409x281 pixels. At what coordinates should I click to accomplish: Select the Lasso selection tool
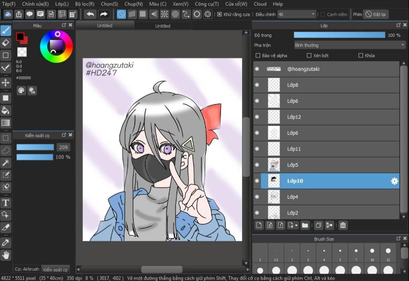coord(6,150)
